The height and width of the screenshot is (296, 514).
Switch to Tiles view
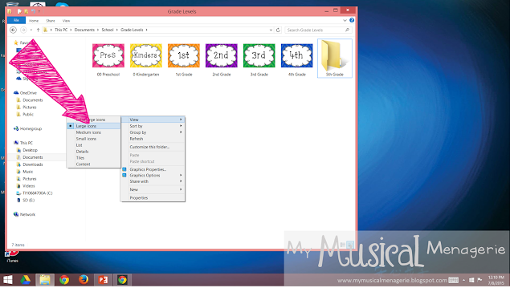[x=93, y=158]
